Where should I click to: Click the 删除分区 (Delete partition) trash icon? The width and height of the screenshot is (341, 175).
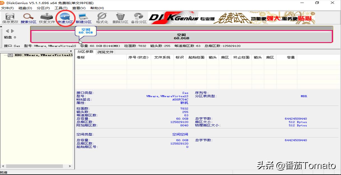coord(120,18)
